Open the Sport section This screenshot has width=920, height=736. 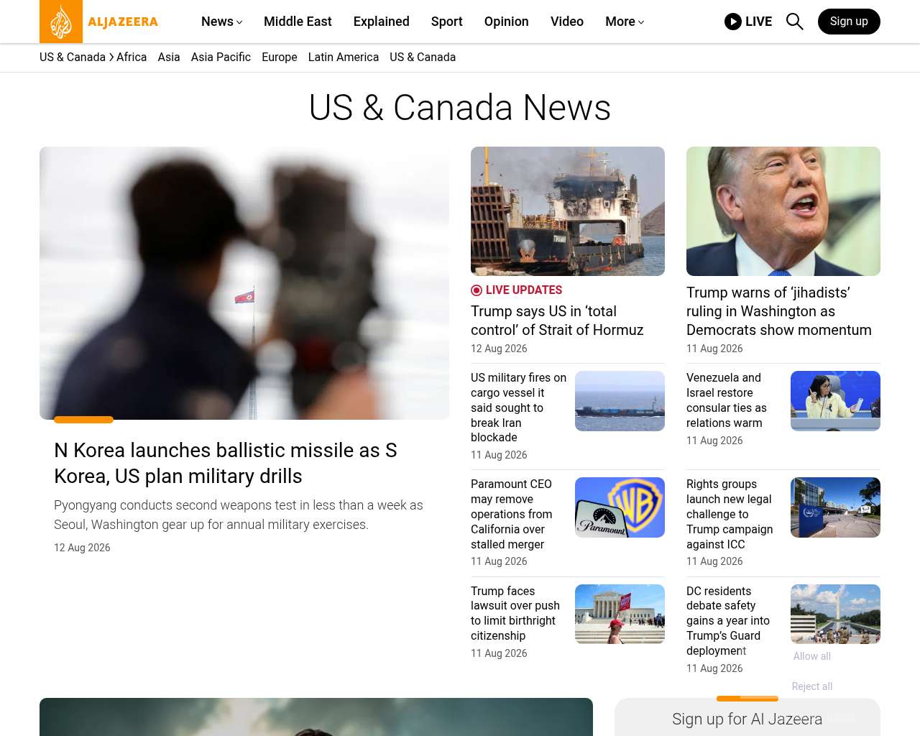447,22
